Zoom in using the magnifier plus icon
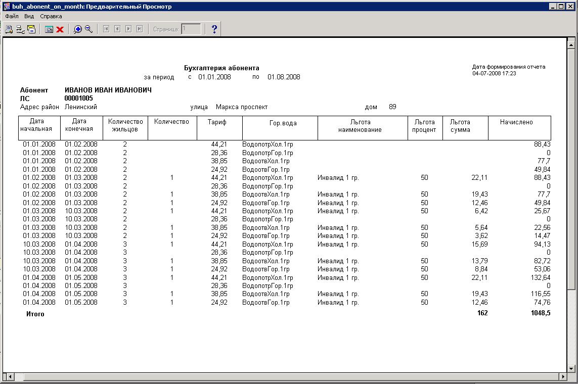Screen dimensions: 578x384 point(77,29)
